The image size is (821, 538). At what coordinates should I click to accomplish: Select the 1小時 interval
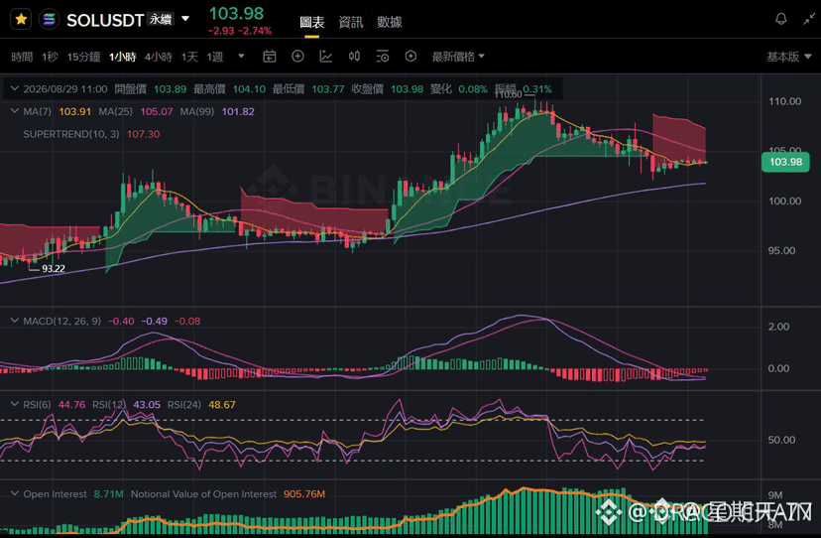[123, 57]
